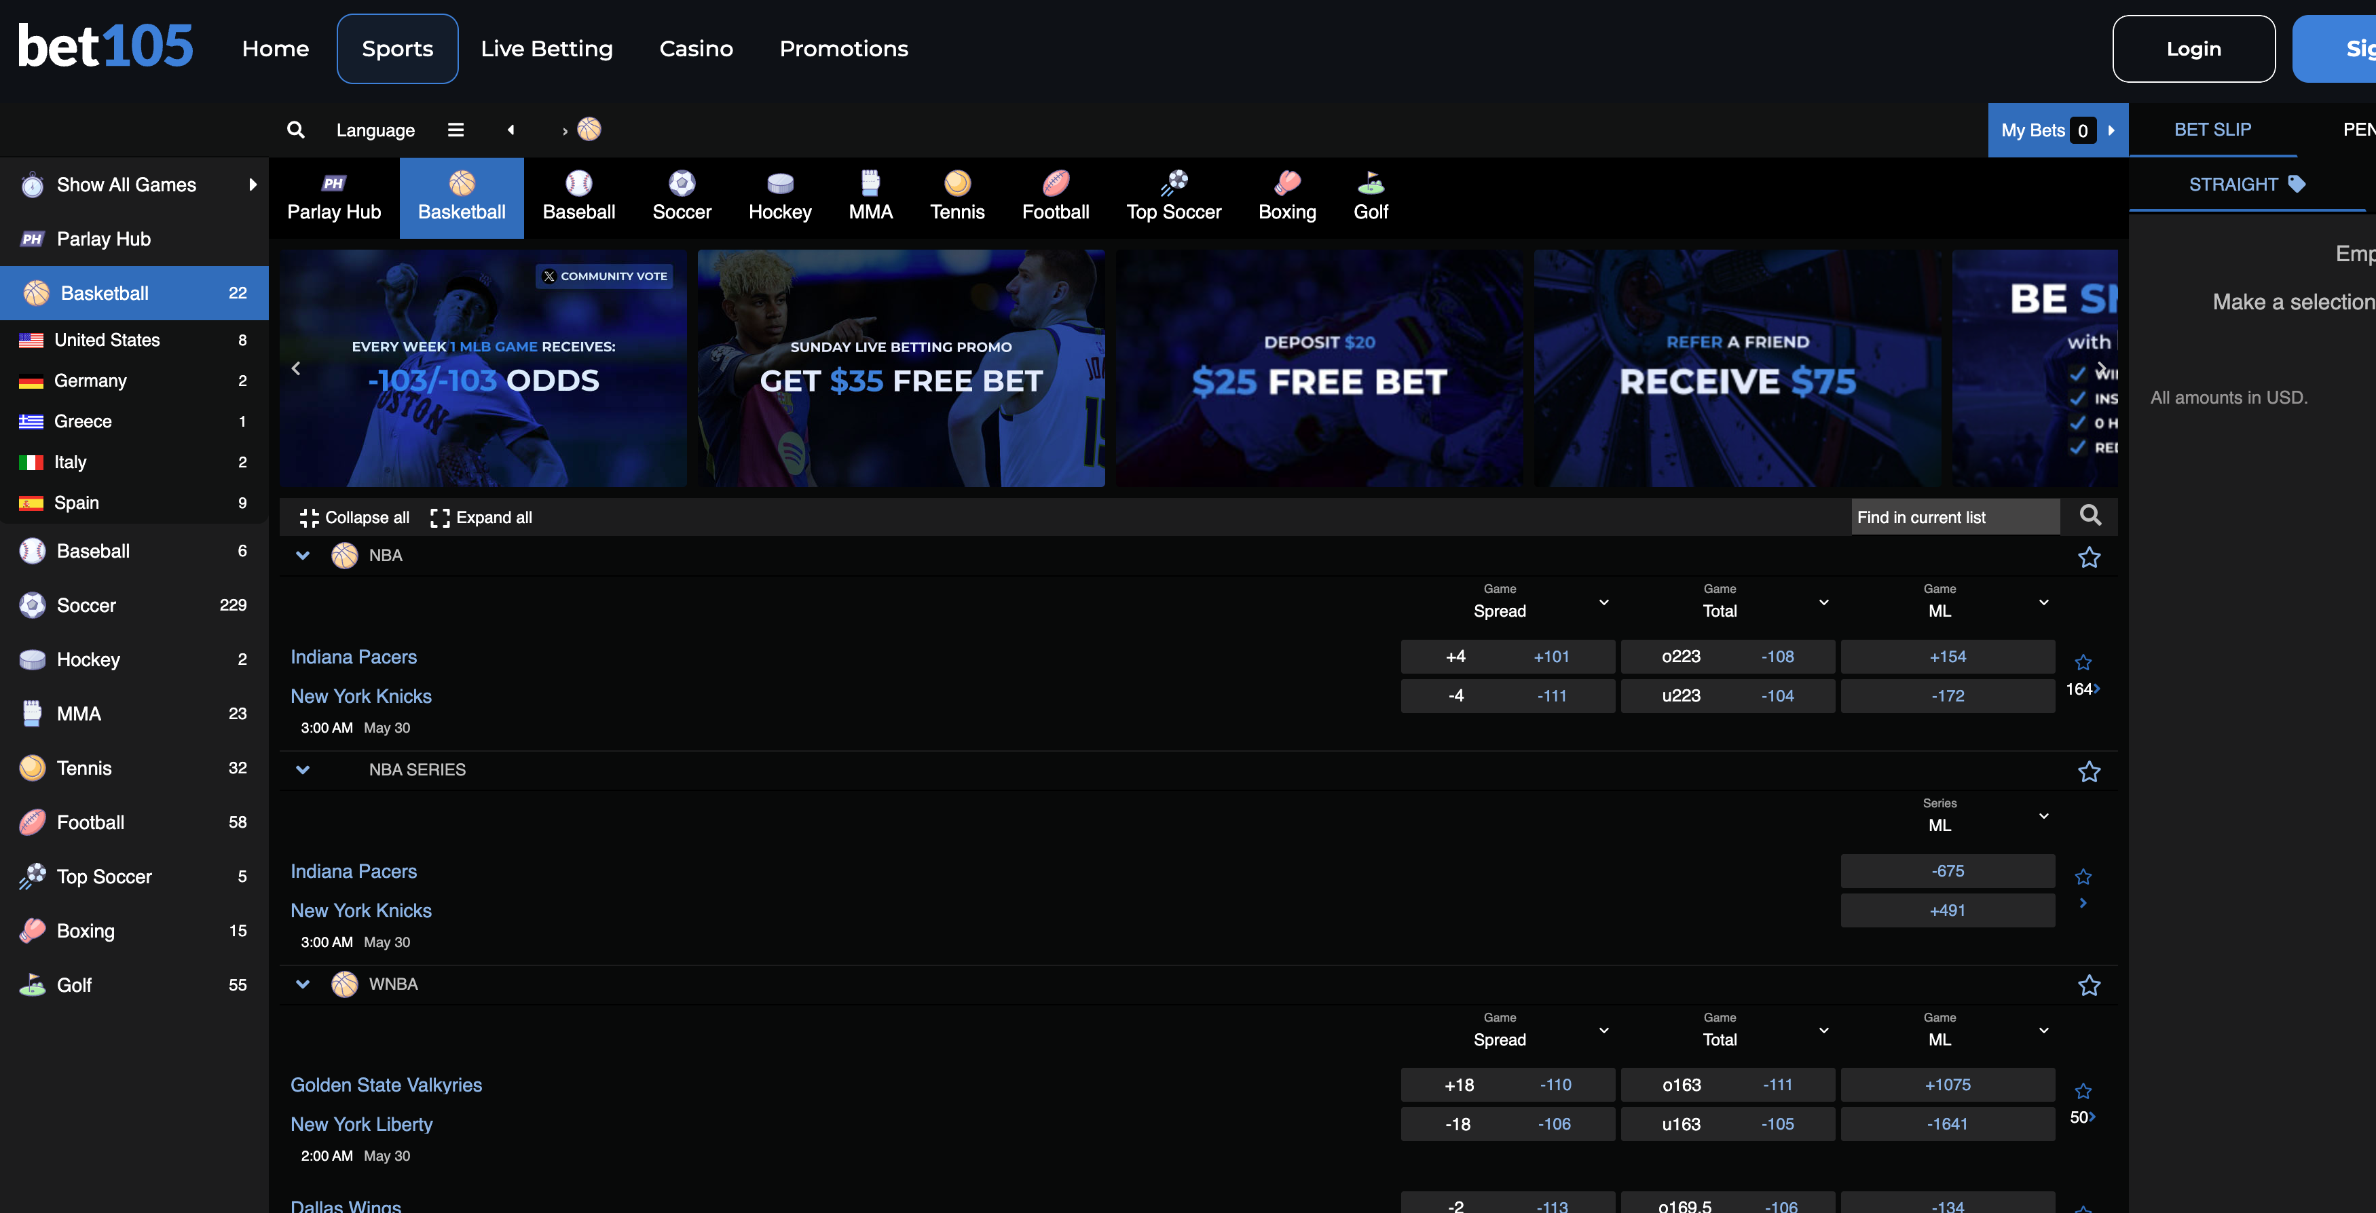This screenshot has width=2376, height=1213.
Task: Click the Soccer ball icon in the left sidebar
Action: pos(33,606)
